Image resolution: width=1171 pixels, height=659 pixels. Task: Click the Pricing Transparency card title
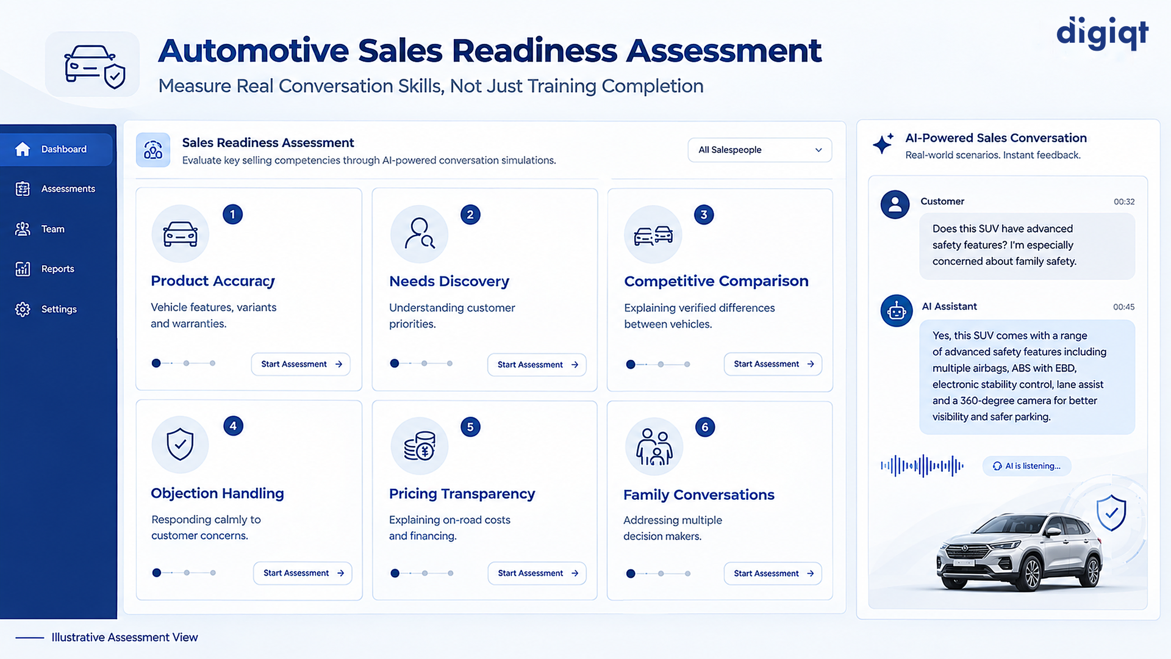(462, 494)
